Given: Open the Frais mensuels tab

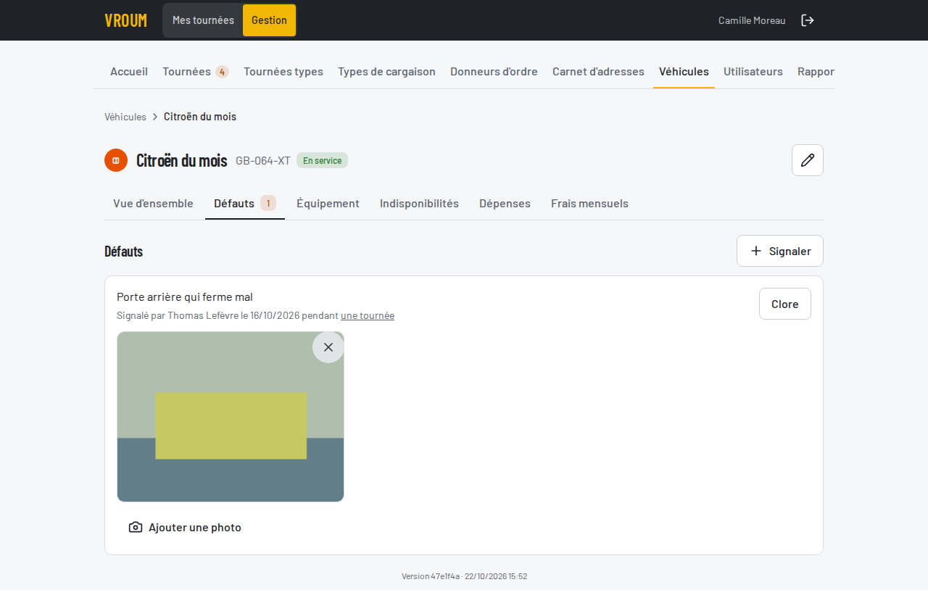Looking at the screenshot, I should (x=589, y=203).
